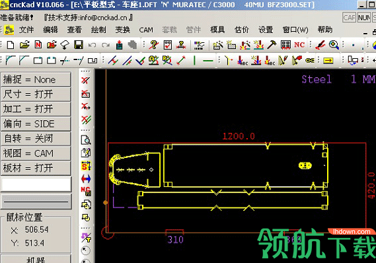Click the Steel material label

[317, 79]
